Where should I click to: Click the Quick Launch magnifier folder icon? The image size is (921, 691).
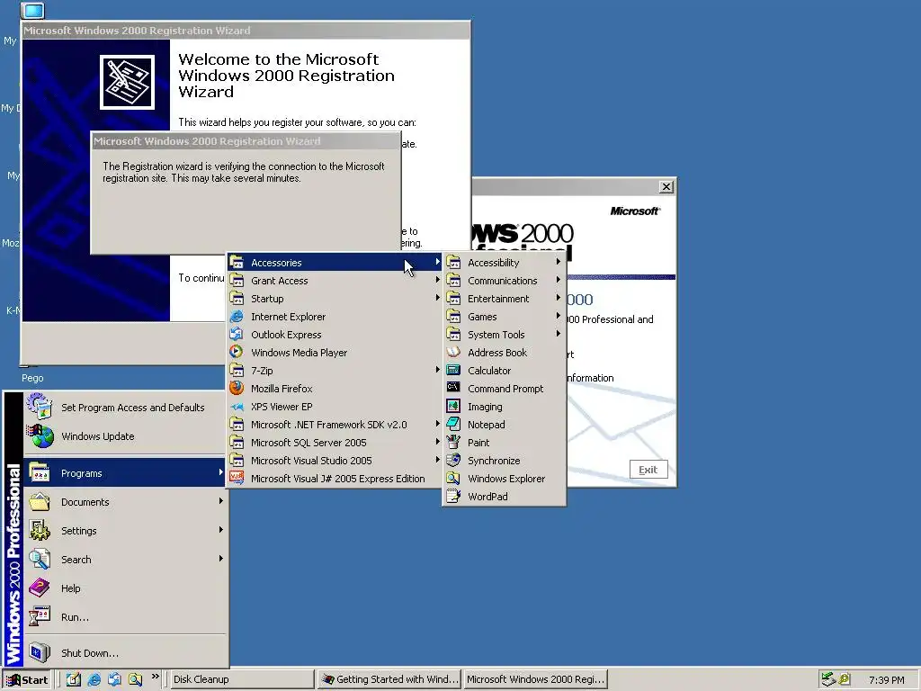point(135,679)
